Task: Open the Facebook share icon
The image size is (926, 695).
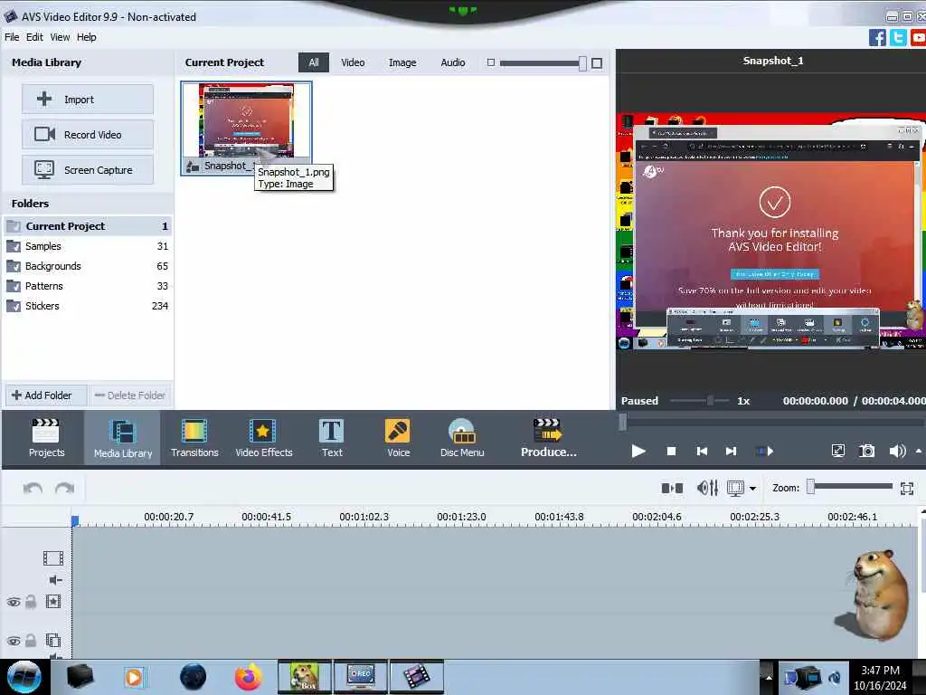Action: 877,38
